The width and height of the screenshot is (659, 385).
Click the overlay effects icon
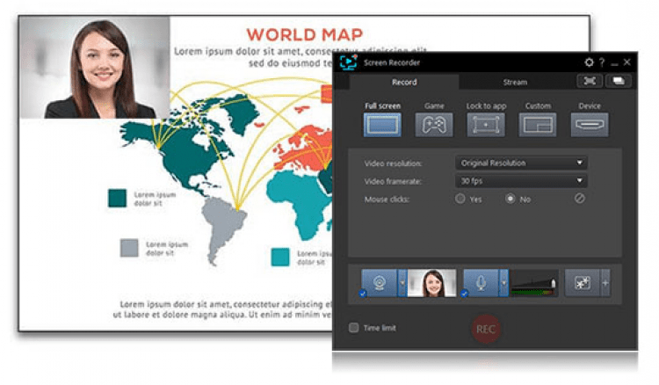[x=582, y=283]
